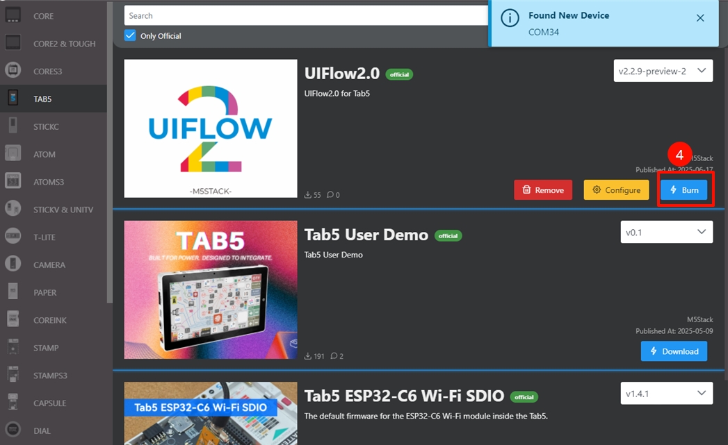Screen dimensions: 728x445
Task: Click the STAMP device icon
Action: pos(13,347)
